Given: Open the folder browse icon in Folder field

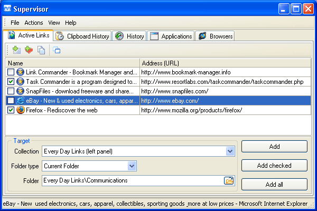Looking at the screenshot, I should point(229,180).
